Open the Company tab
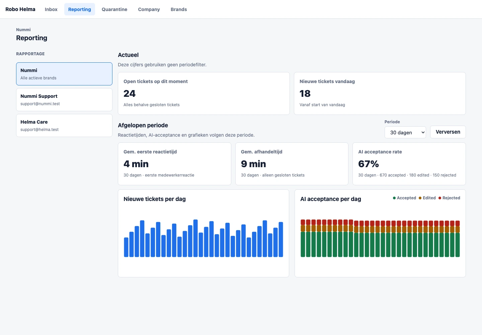Screen dimensions: 482x335 pyautogui.click(x=149, y=9)
